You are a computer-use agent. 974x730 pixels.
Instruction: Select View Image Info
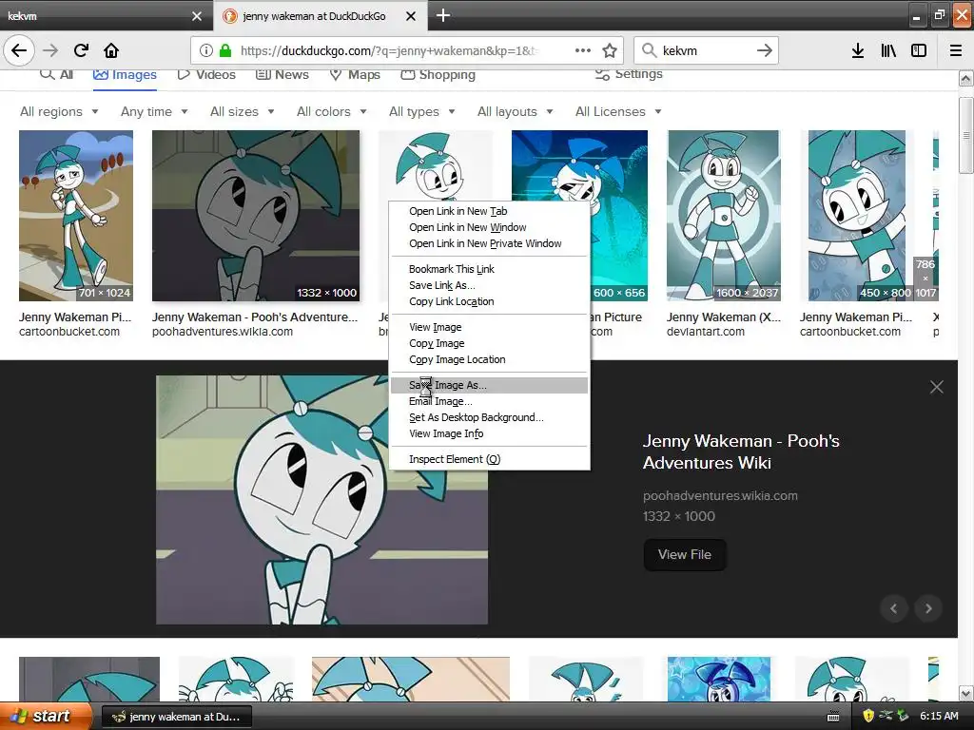pos(489,433)
